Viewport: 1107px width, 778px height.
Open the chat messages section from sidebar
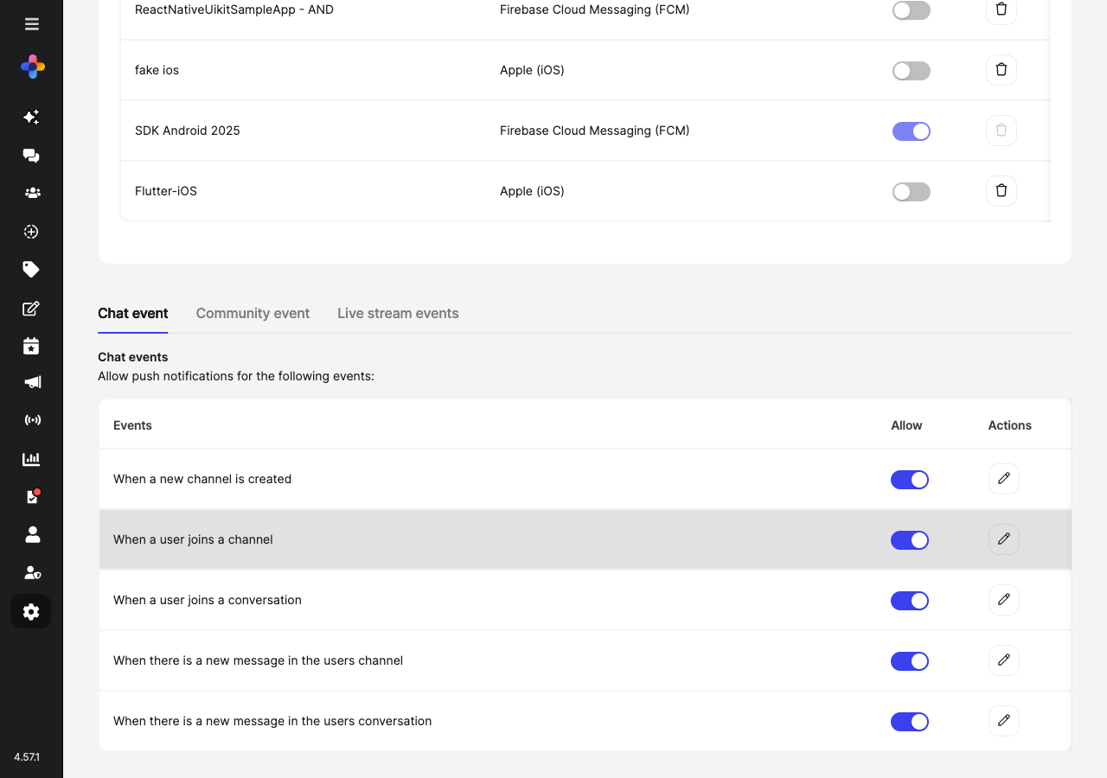pos(31,156)
